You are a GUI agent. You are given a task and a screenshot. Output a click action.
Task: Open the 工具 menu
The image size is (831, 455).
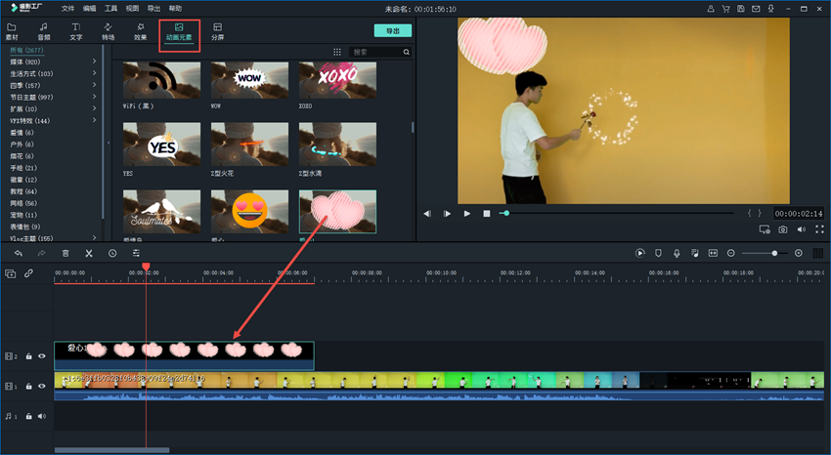[x=110, y=9]
